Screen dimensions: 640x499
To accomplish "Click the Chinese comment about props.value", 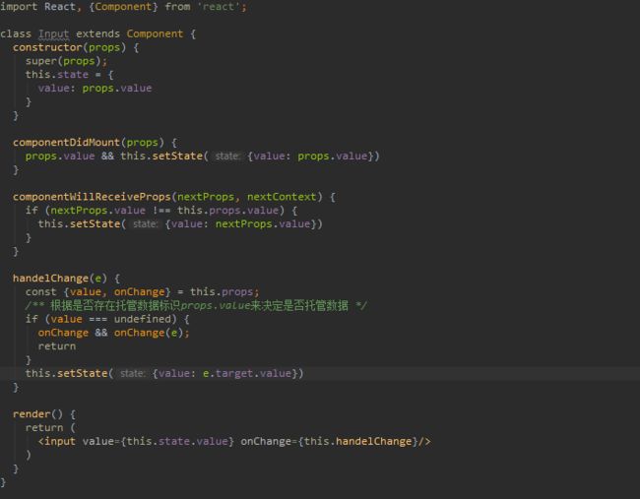I will click(x=197, y=305).
